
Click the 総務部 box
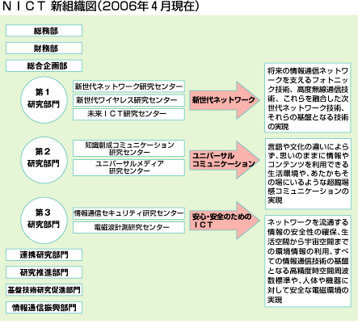[x=44, y=31]
